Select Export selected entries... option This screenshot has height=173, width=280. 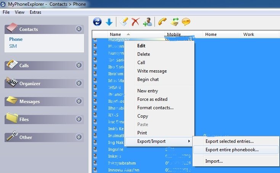tap(236, 141)
